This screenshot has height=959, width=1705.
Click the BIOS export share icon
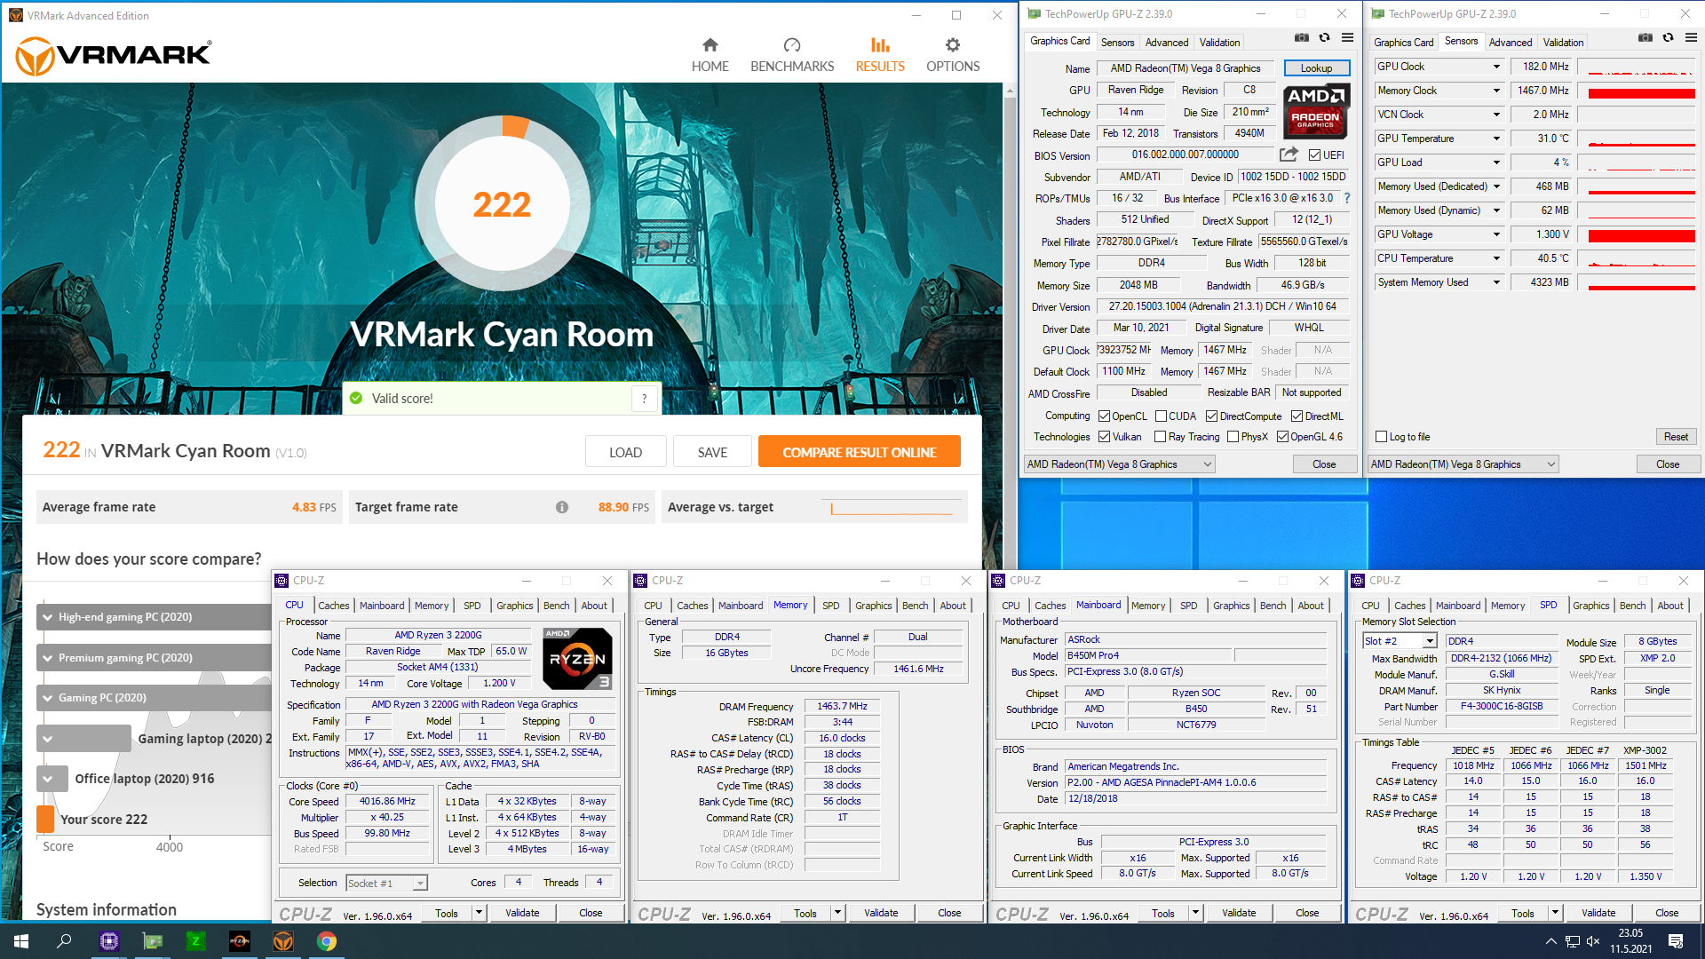[x=1289, y=155]
